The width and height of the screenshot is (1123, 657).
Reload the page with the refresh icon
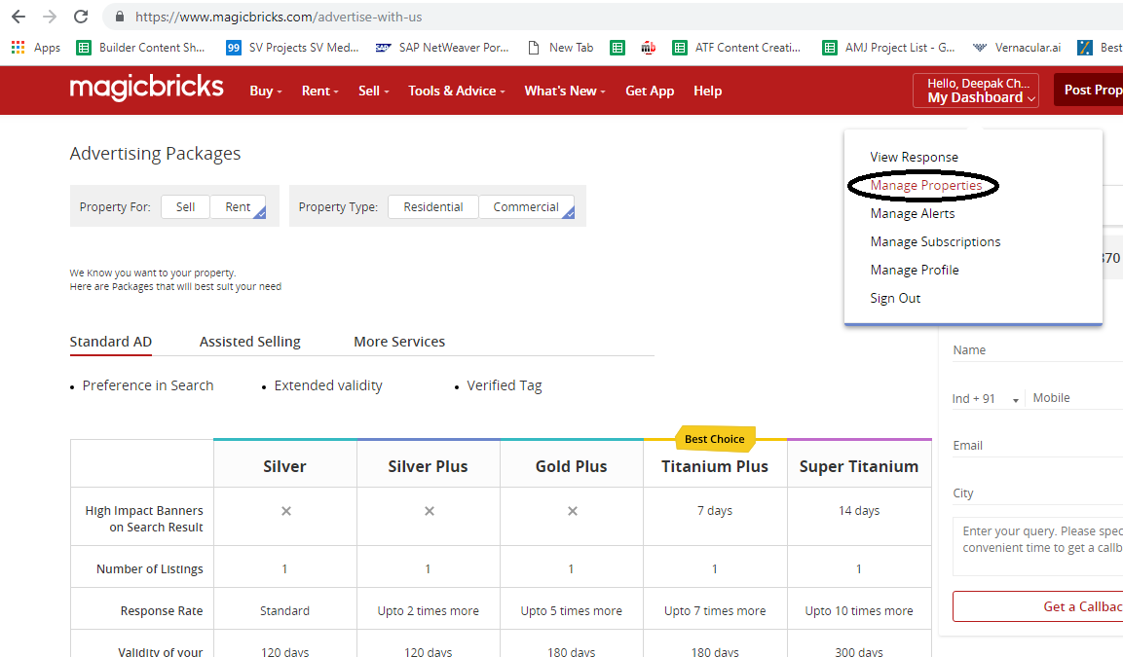click(x=81, y=17)
